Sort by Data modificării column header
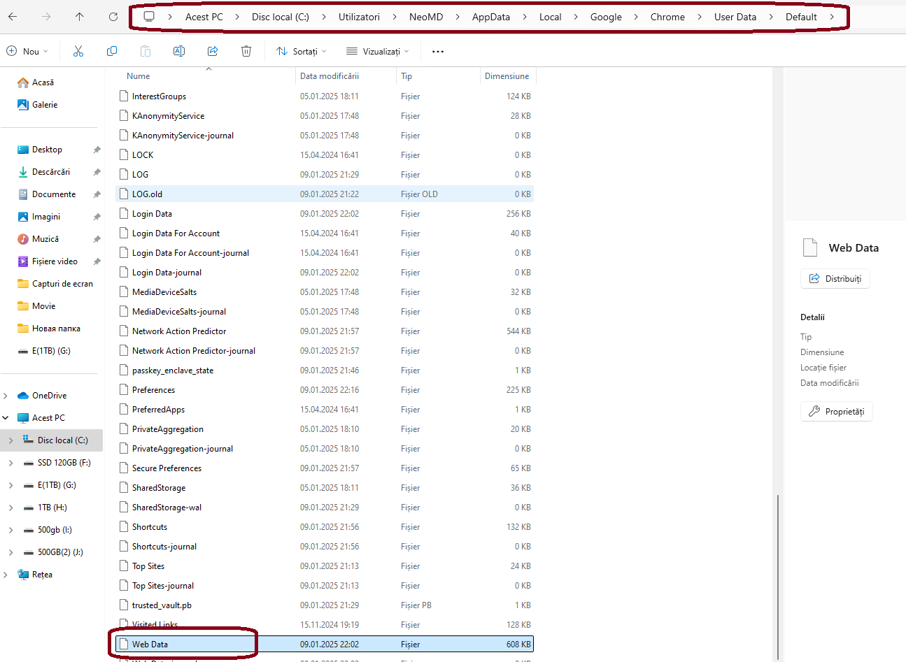 (x=330, y=76)
